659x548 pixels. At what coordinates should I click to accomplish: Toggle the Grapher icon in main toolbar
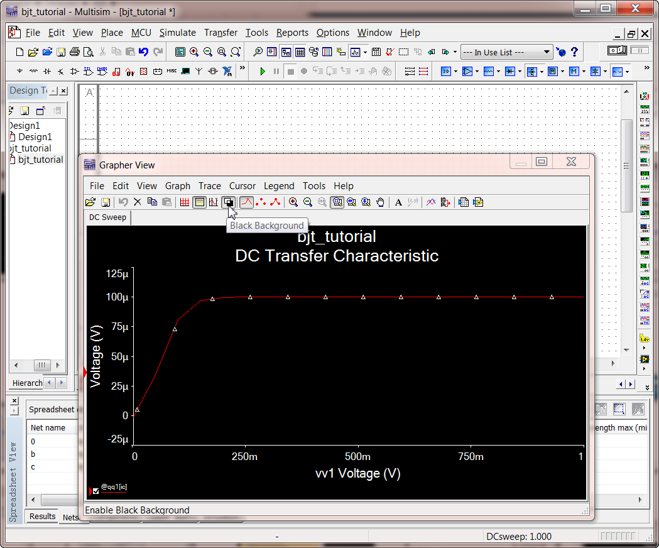[356, 52]
